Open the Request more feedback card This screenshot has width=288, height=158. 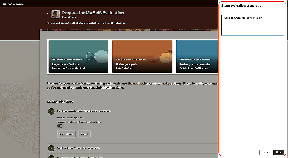[x=79, y=56]
